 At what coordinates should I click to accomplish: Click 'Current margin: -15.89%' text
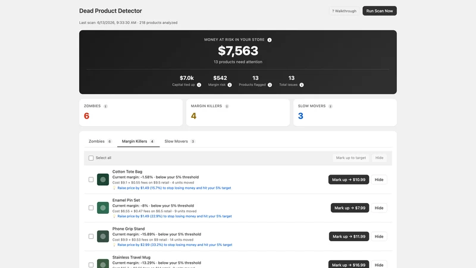pyautogui.click(x=134, y=234)
